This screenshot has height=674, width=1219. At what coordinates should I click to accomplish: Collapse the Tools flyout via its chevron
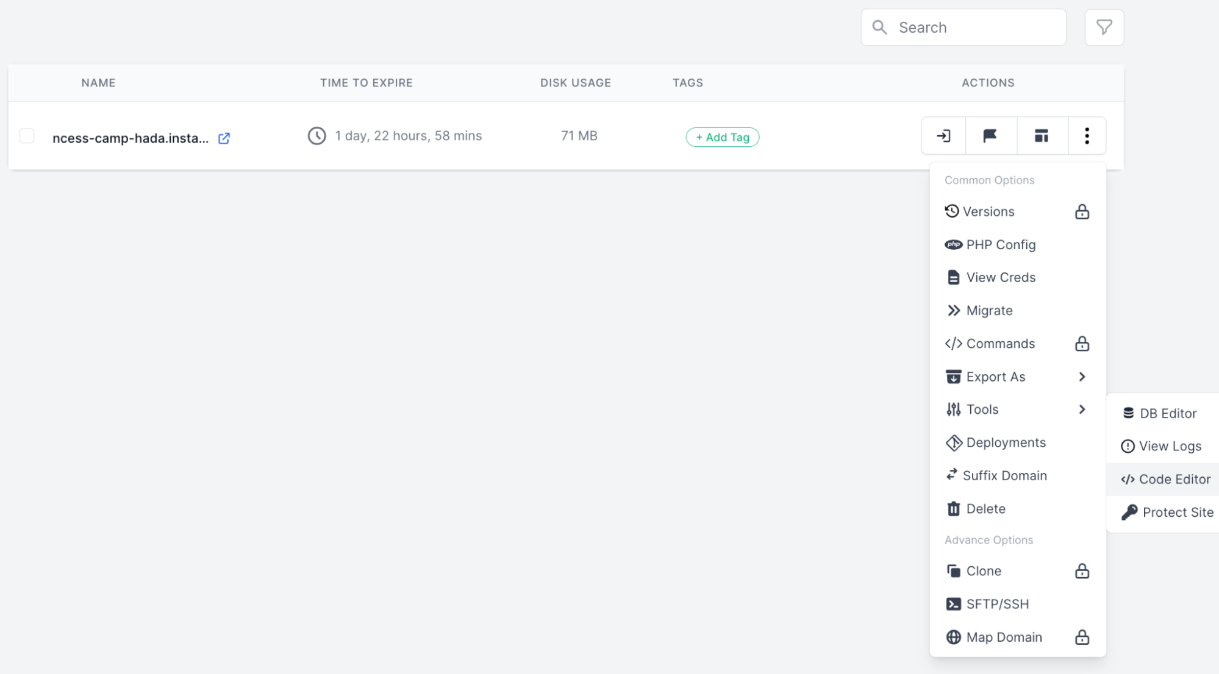coord(1082,409)
